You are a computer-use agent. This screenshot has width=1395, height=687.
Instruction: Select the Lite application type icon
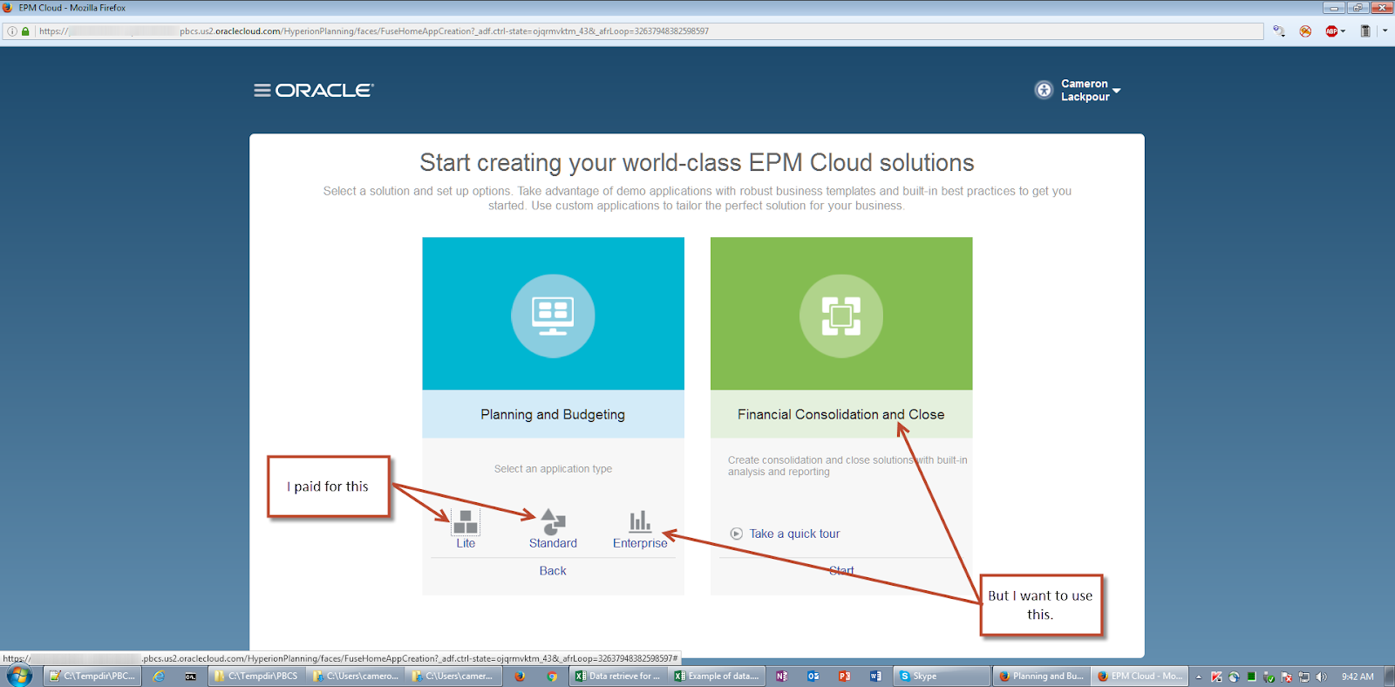pyautogui.click(x=466, y=521)
